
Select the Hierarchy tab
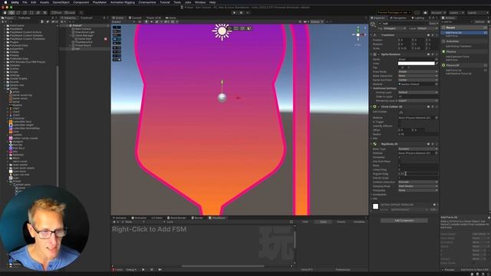tap(68, 18)
